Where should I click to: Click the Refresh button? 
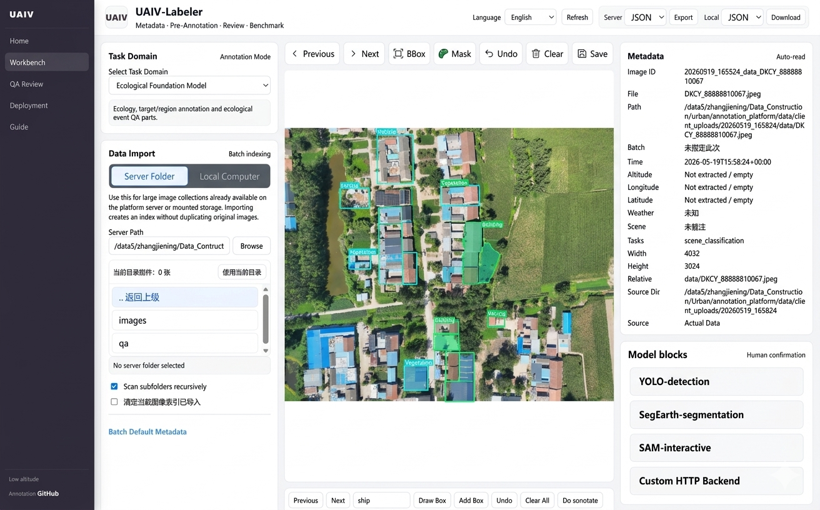point(577,17)
